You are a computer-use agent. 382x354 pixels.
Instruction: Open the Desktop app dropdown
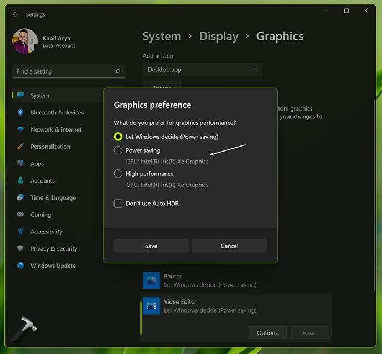click(202, 70)
